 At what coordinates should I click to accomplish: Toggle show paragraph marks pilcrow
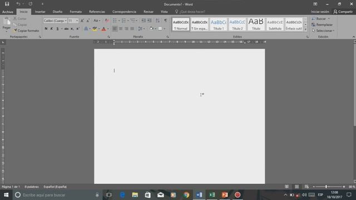pos(166,21)
